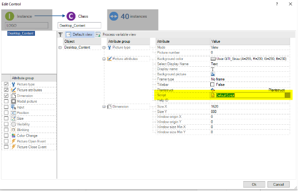Click the Attribute column header
This screenshot has width=298, height=191.
(x=183, y=41)
